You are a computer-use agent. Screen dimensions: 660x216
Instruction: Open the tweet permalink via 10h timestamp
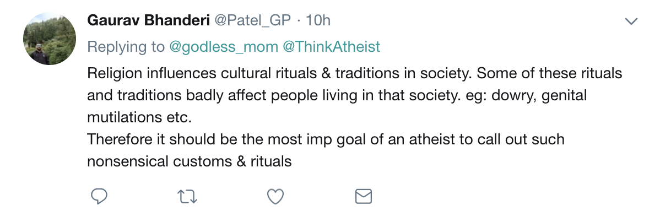pos(318,20)
